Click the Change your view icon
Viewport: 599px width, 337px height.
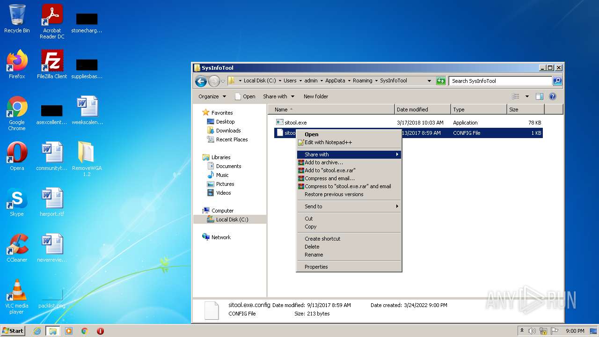point(515,96)
